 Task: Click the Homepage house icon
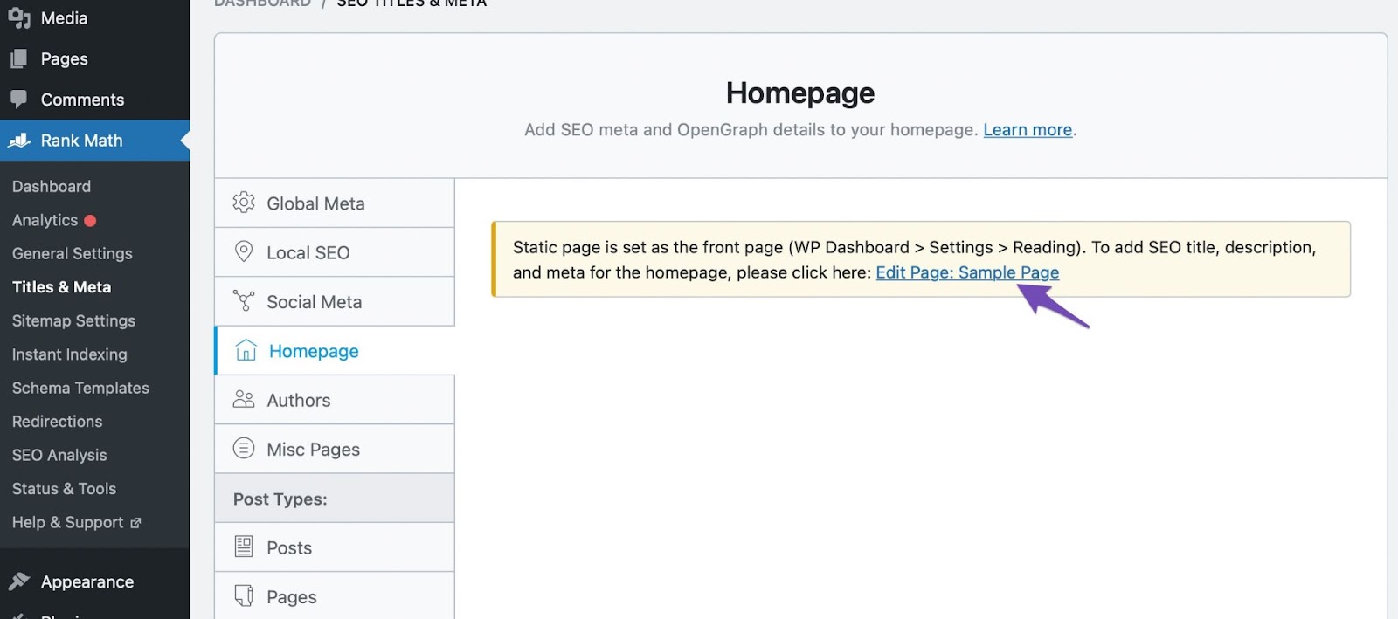[x=246, y=350]
